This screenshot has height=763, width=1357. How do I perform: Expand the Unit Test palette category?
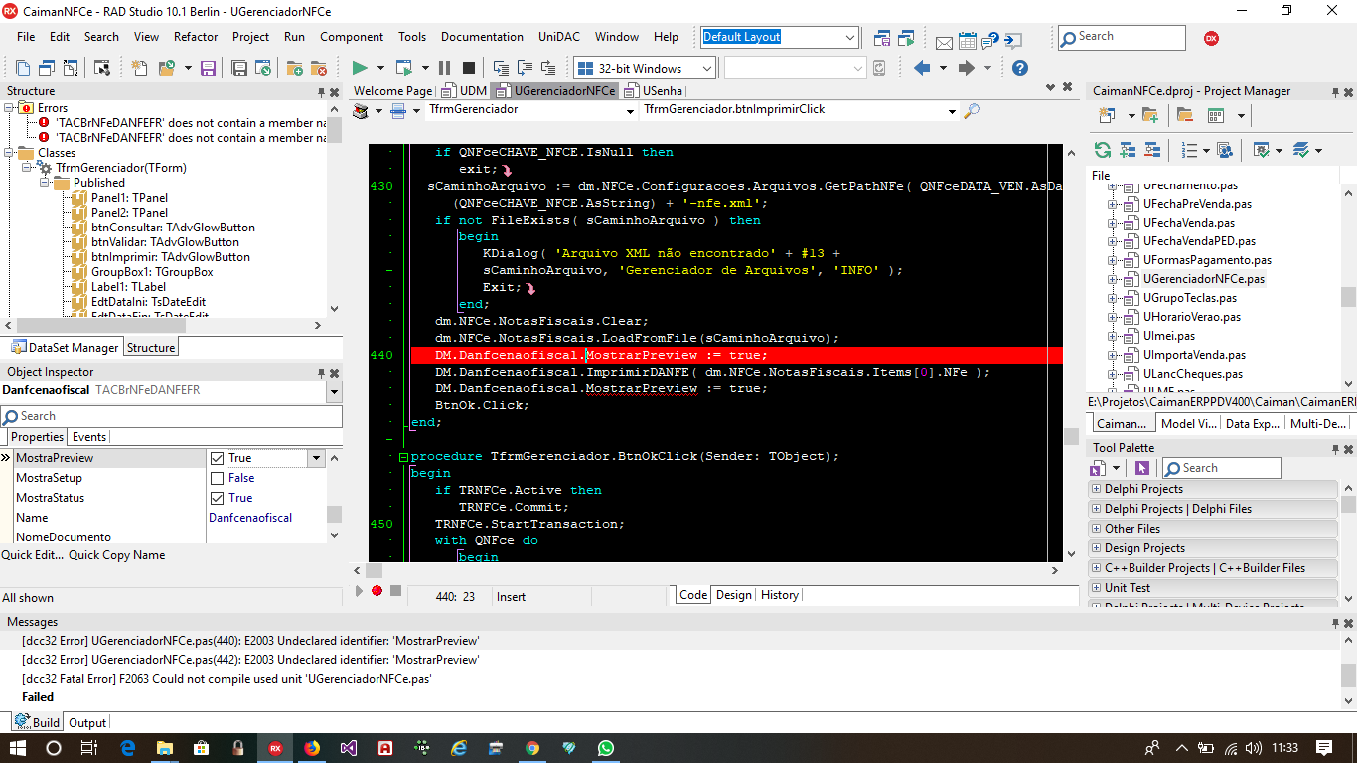click(x=1096, y=588)
